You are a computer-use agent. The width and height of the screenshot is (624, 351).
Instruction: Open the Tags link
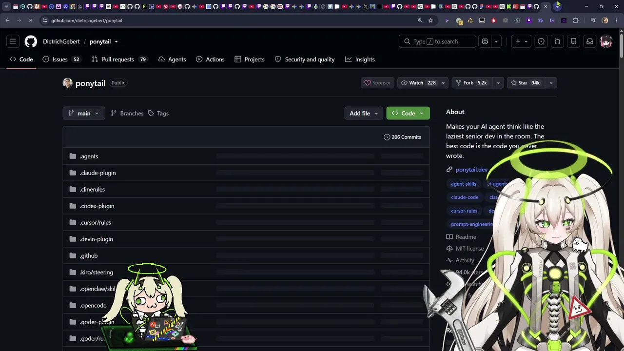pyautogui.click(x=158, y=113)
